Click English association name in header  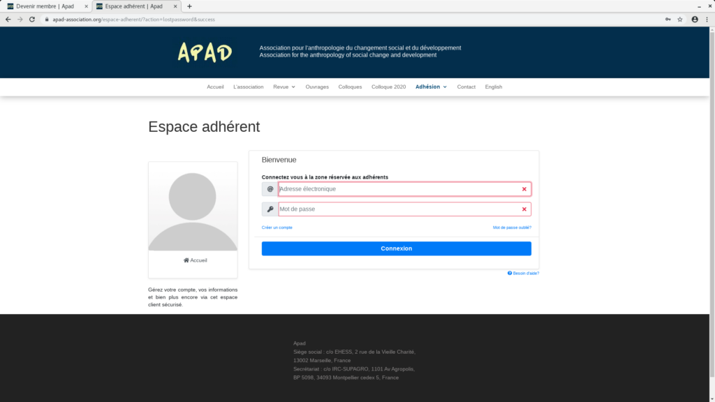tap(348, 55)
